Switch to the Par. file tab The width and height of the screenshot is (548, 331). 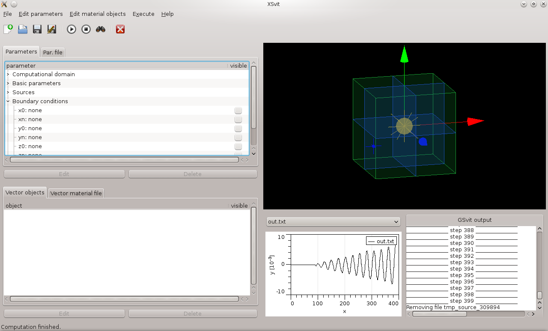pos(53,52)
